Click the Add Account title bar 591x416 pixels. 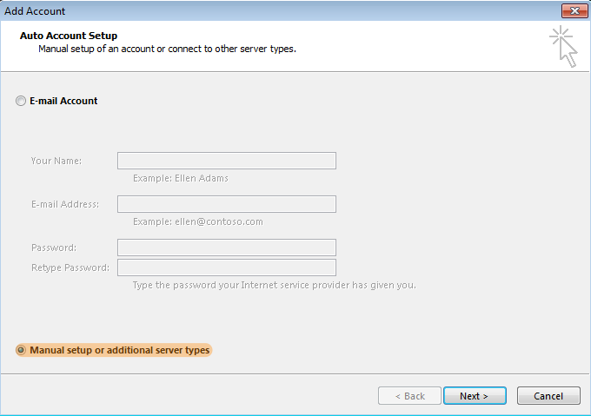[281, 11]
